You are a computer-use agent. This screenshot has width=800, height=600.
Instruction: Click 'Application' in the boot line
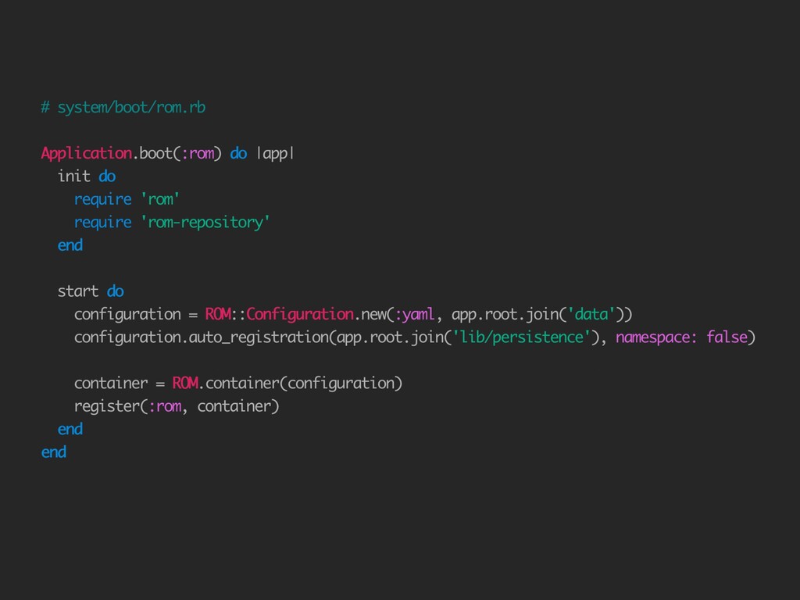point(86,154)
